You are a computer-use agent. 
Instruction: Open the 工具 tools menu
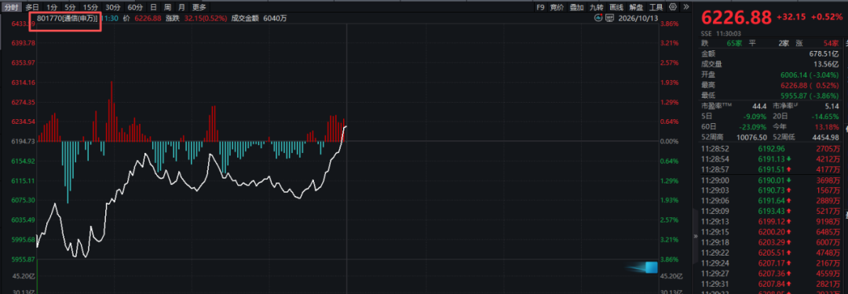[656, 7]
